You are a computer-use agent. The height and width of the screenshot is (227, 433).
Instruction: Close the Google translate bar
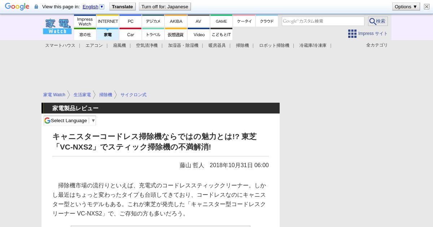tap(427, 6)
